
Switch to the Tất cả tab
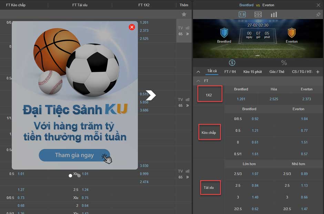(x=212, y=71)
